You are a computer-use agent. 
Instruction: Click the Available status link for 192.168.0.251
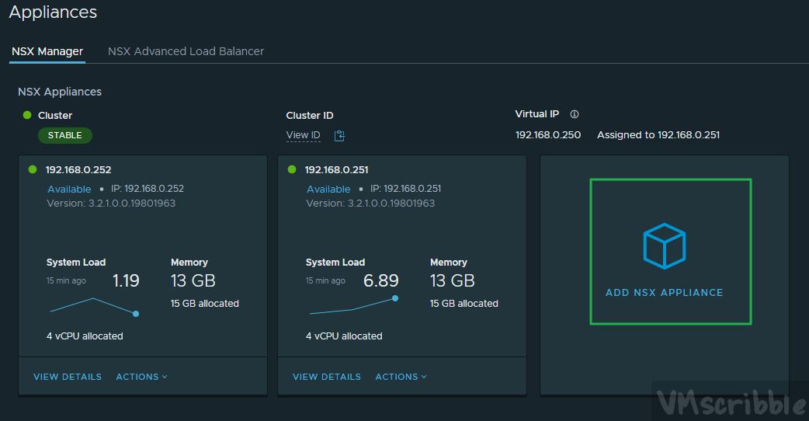pos(328,189)
